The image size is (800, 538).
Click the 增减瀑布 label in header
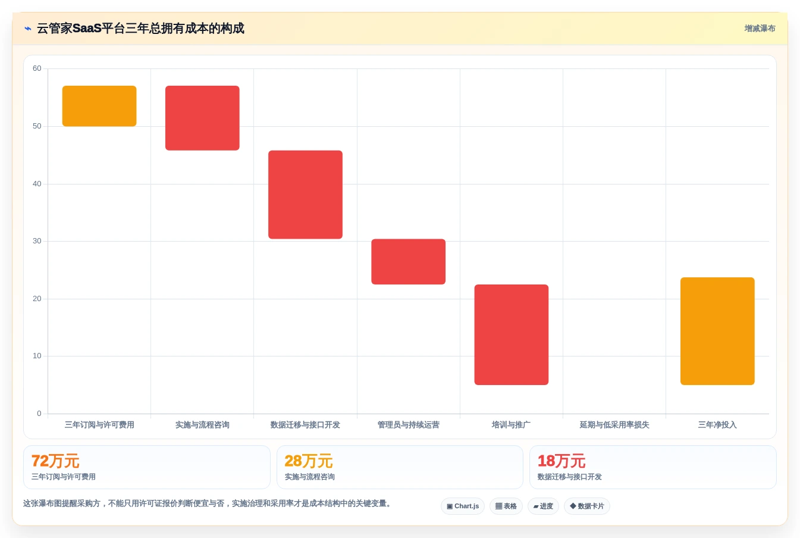tap(760, 29)
